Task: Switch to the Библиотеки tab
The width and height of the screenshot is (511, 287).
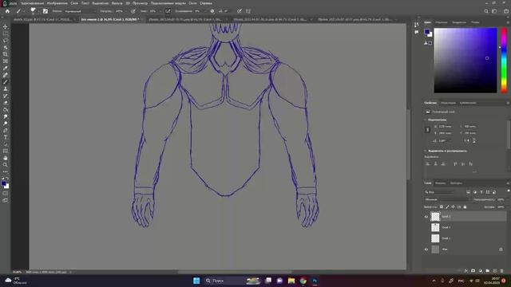Action: [x=468, y=103]
